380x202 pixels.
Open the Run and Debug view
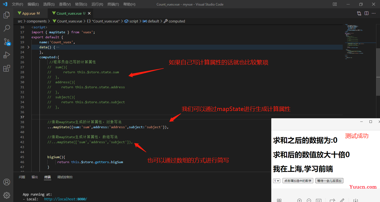pos(7,55)
